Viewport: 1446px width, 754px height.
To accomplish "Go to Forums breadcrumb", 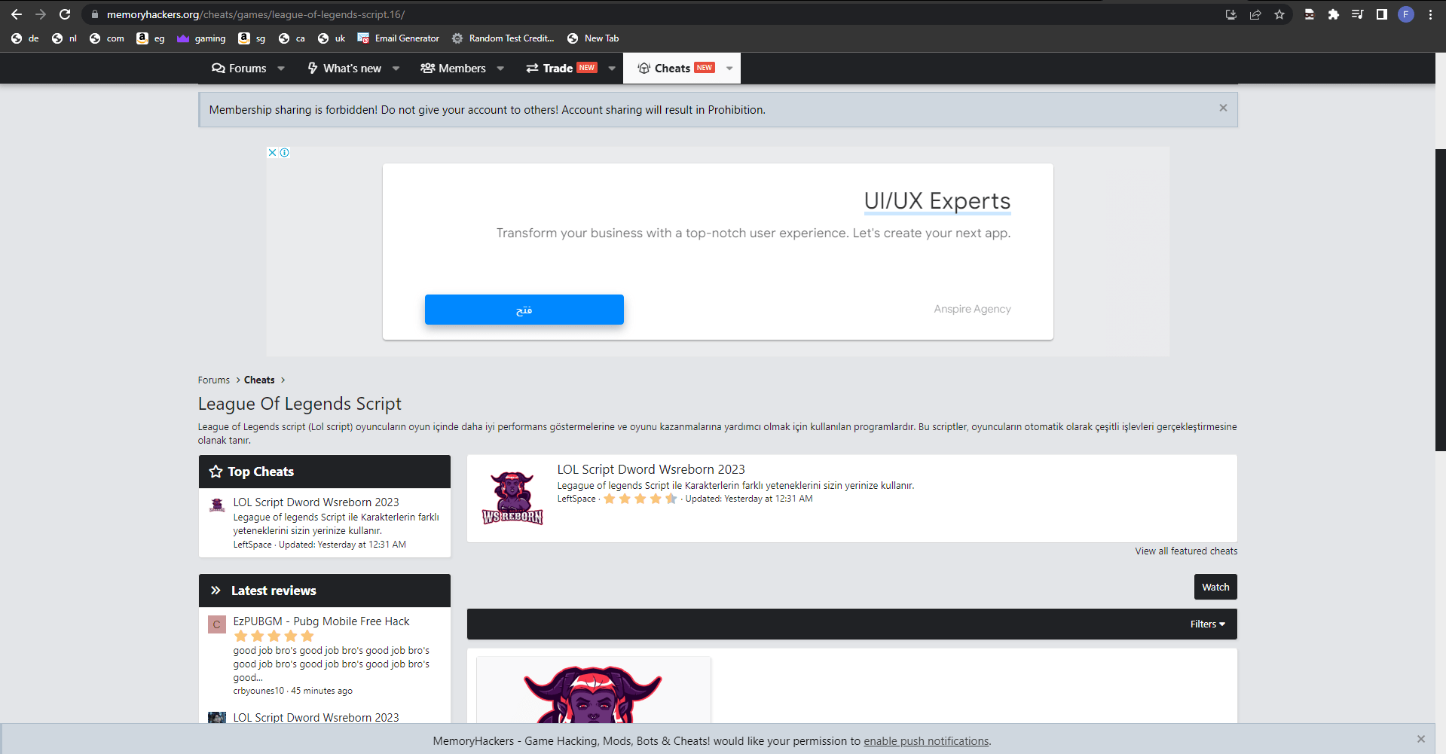I will click(214, 380).
